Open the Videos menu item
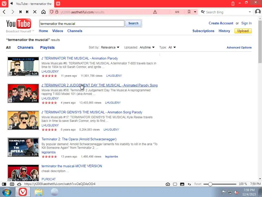The image size is (262, 197). click(58, 31)
